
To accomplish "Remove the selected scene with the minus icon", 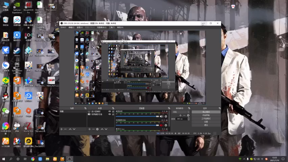I will (66, 129).
